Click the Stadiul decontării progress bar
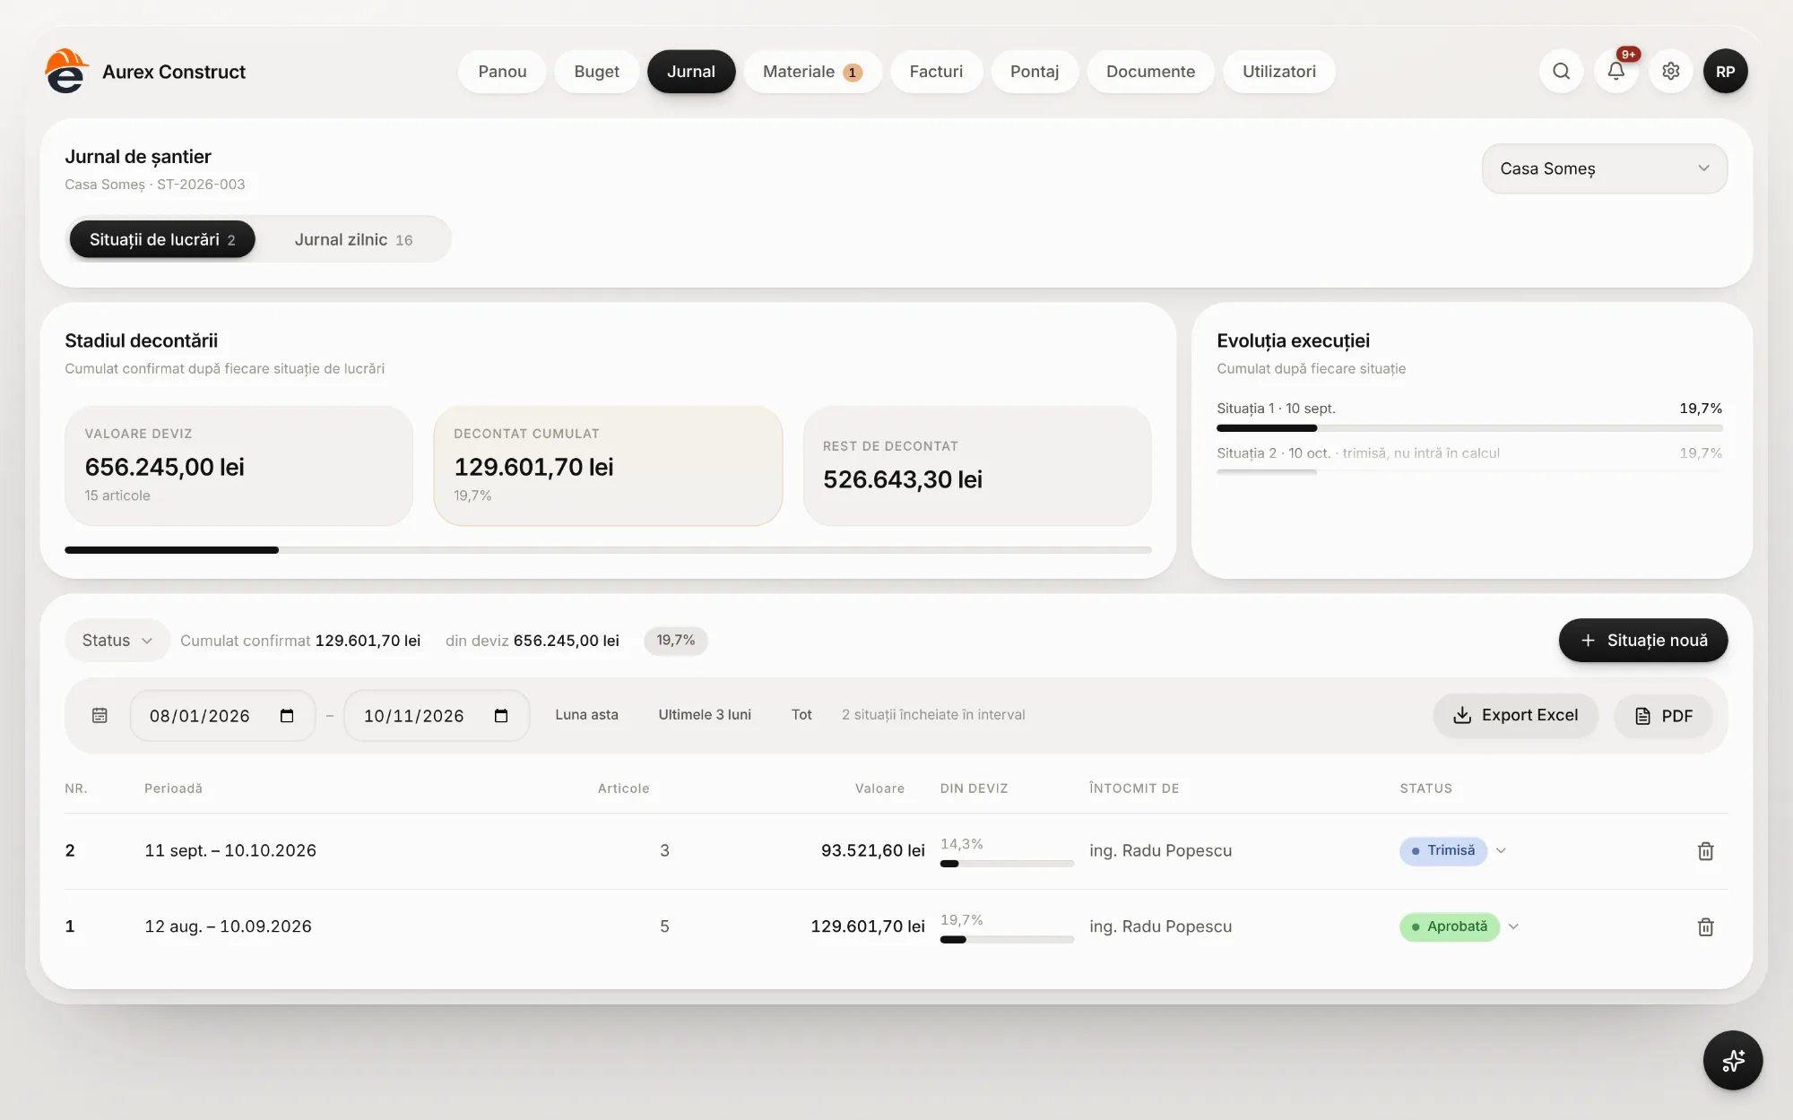The image size is (1793, 1120). point(608,549)
